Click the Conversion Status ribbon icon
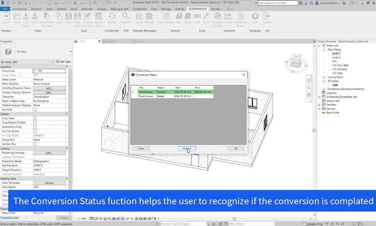 (x=240, y=20)
